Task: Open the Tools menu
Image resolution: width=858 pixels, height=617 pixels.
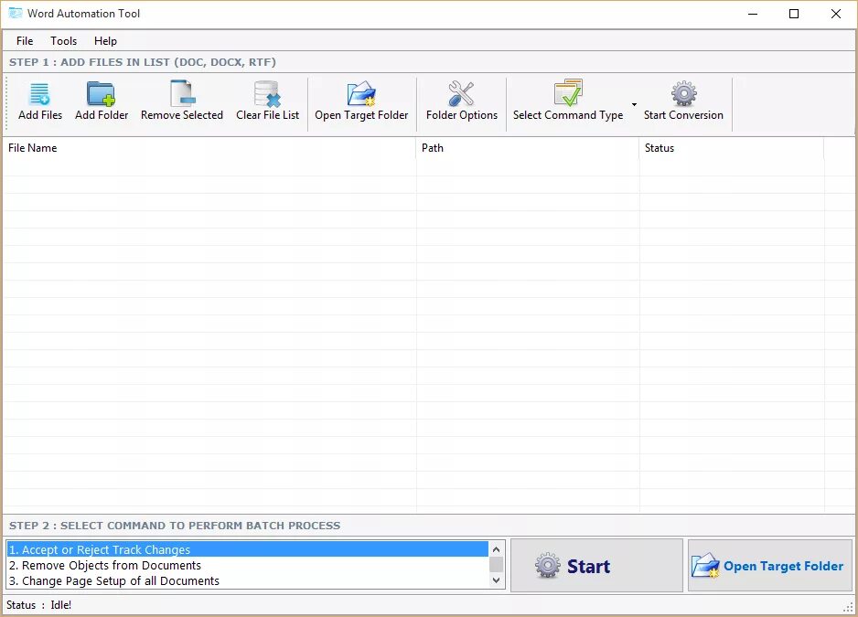Action: click(63, 41)
